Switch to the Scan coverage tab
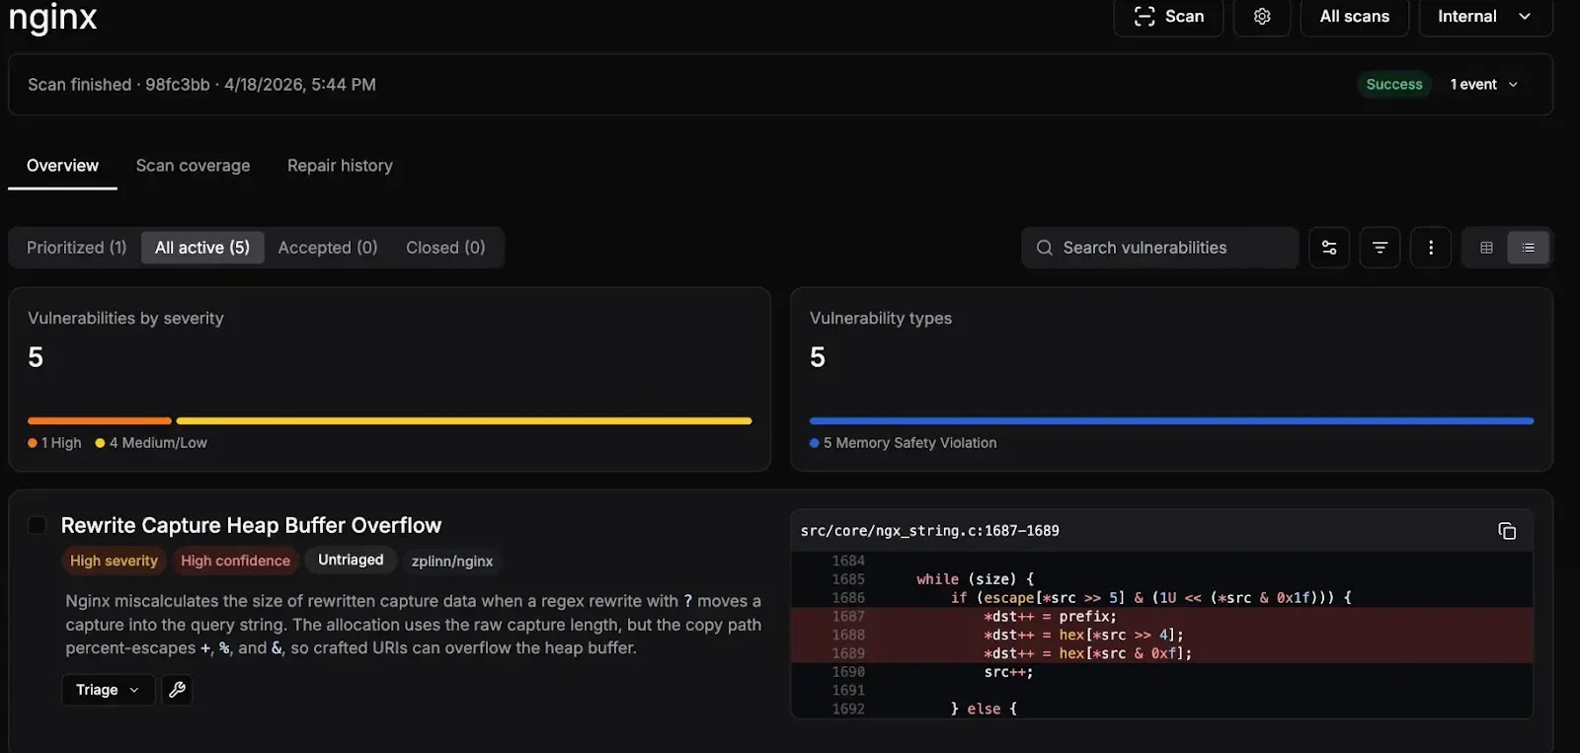Image resolution: width=1580 pixels, height=753 pixels. [193, 166]
